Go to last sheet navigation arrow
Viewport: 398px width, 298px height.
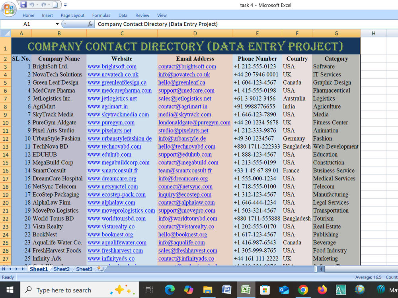pyautogui.click(x=23, y=269)
